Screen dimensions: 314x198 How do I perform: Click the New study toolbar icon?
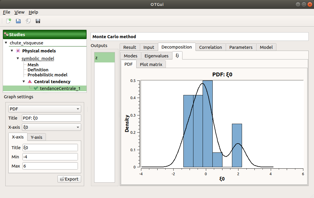(9, 21)
